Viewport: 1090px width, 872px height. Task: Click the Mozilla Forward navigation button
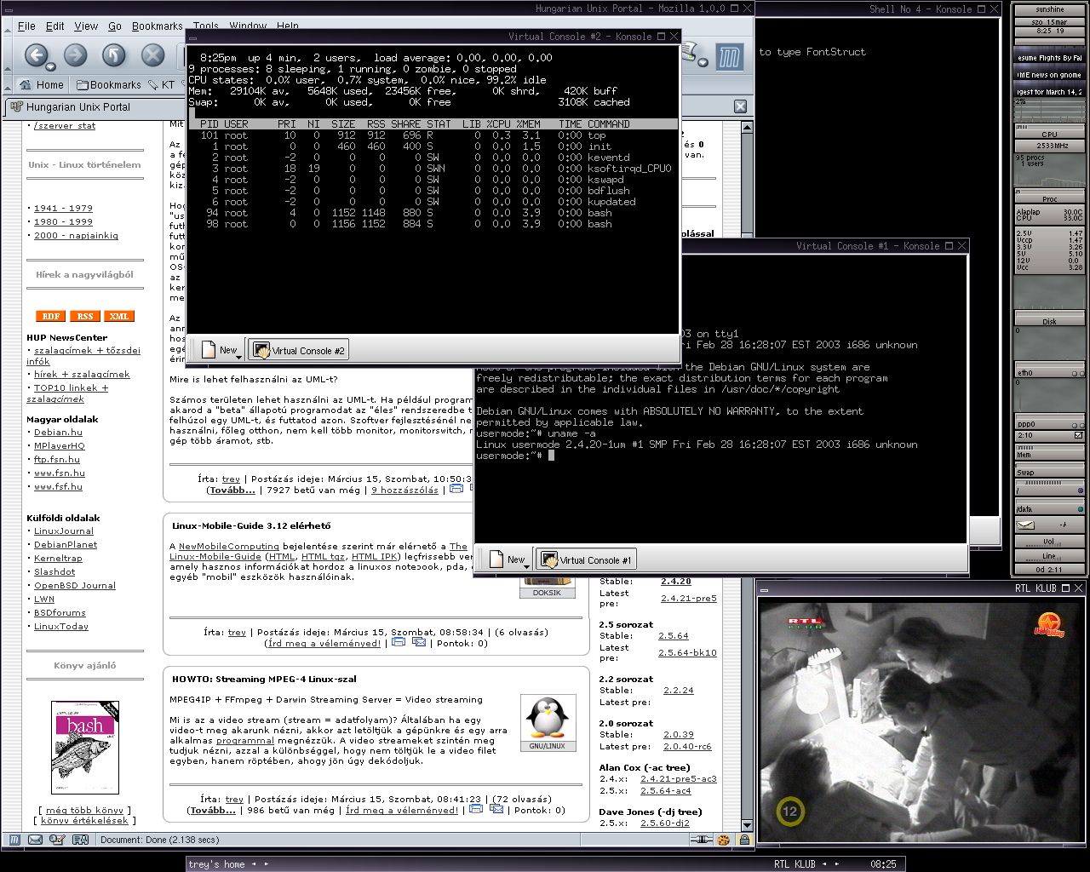click(x=76, y=55)
